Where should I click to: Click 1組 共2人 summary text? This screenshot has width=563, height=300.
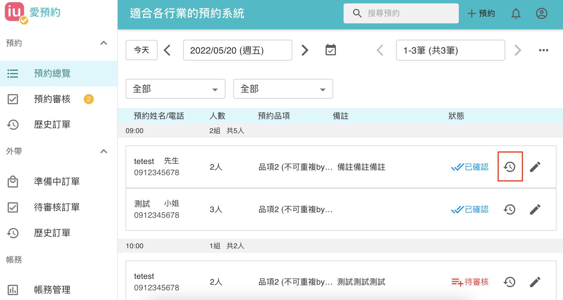coord(227,246)
